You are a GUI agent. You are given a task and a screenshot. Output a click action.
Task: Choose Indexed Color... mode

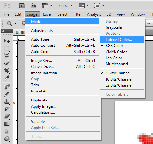tap(122, 40)
